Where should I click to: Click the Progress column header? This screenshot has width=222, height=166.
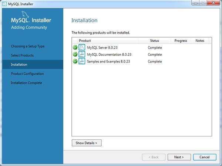[x=181, y=41]
